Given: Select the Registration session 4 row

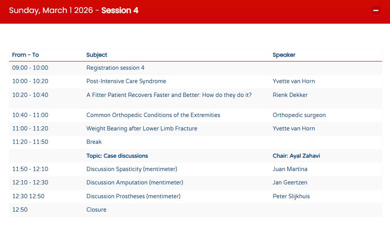Looking at the screenshot, I should tap(115, 68).
